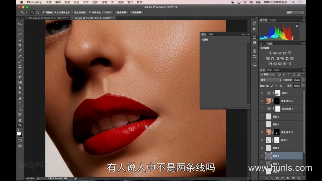Viewport: 322px width, 181px height.
Task: Select the Lasso tool
Action: coord(20,35)
